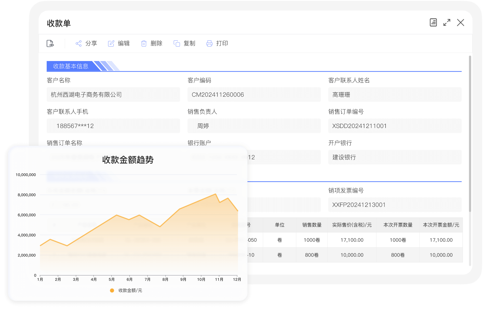483x310 pixels.
Task: Click the 实际售价(含税)/元 column header
Action: tap(352, 225)
